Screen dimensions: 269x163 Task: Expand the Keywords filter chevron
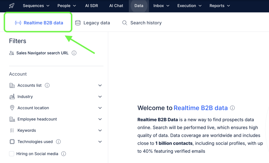pyautogui.click(x=100, y=130)
